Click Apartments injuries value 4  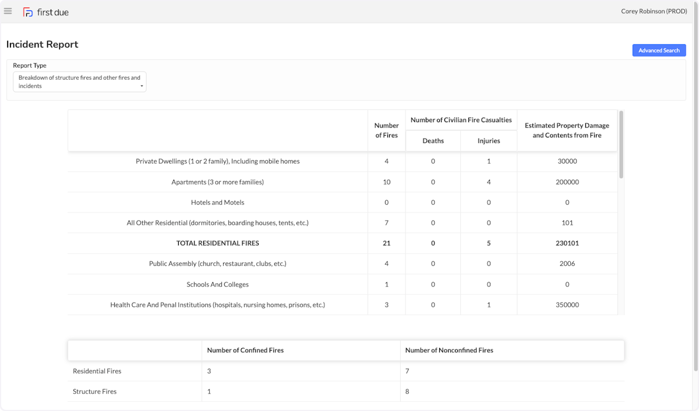pyautogui.click(x=489, y=182)
